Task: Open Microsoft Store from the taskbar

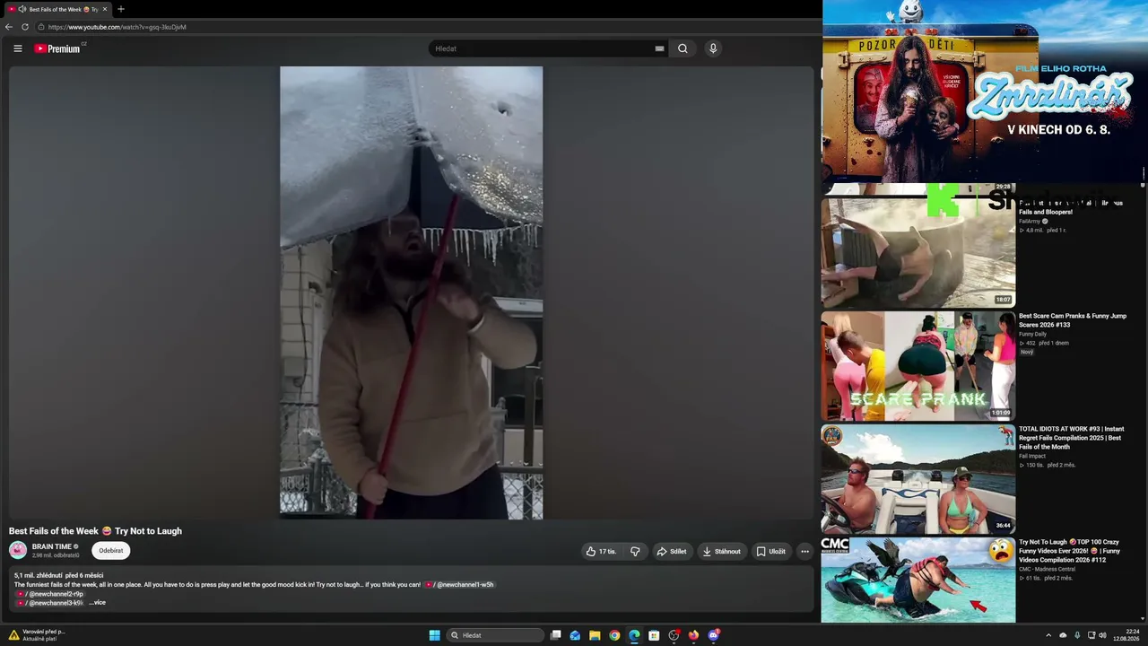Action: click(654, 635)
